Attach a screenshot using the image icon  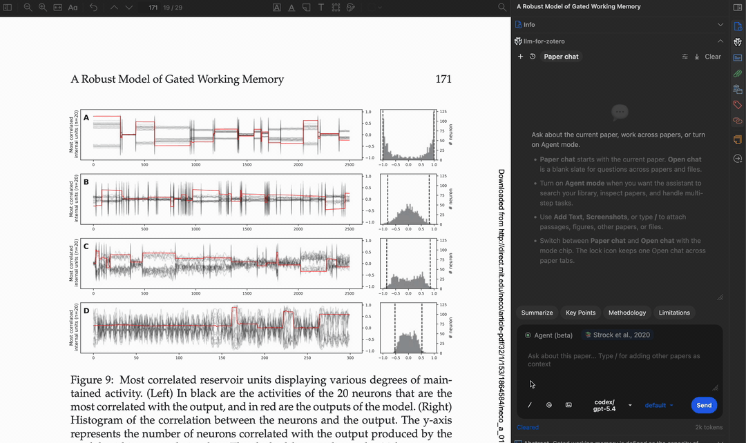(x=568, y=405)
